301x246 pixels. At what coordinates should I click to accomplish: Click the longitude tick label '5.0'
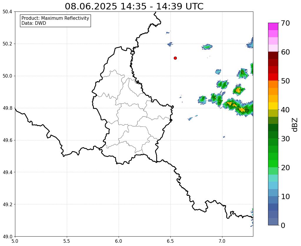point(15,241)
